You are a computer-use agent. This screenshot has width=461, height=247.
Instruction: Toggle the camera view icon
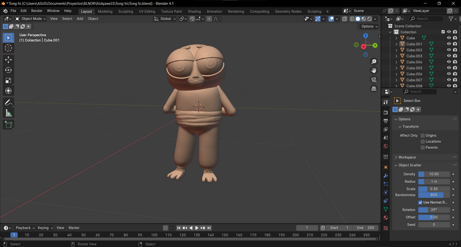pos(374,80)
